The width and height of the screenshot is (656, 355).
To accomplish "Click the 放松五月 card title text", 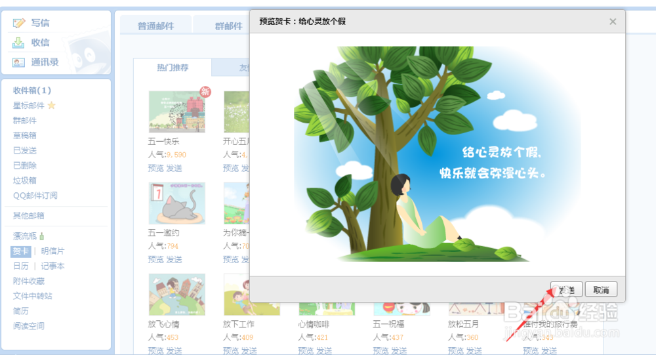I will click(x=463, y=324).
